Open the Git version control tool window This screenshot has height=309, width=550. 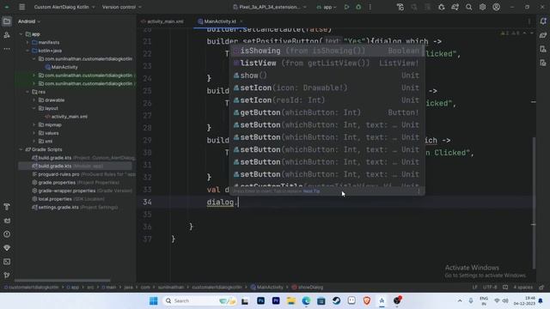(x=7, y=276)
